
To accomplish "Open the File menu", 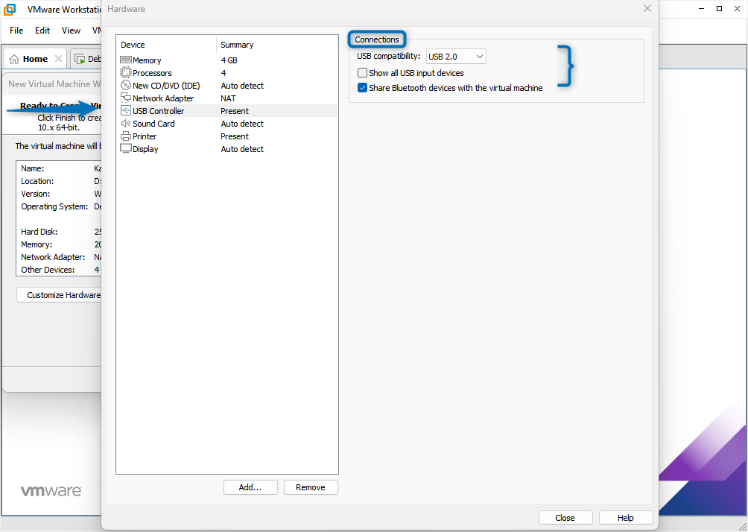I will [x=16, y=31].
